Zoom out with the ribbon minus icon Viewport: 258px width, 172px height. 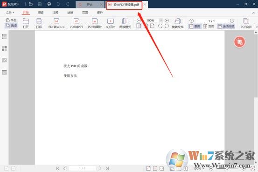point(139,21)
